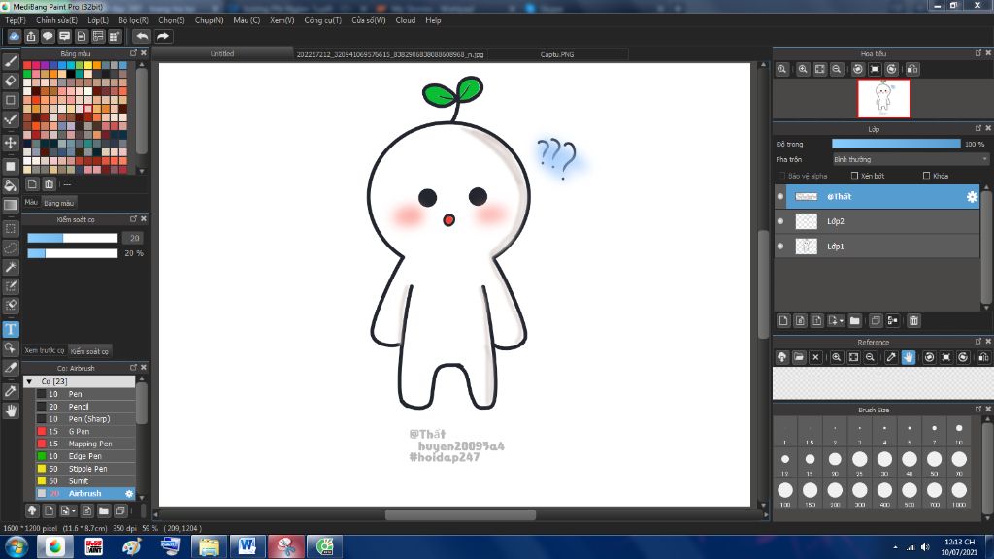Click the brush size slider bar
Viewport: 994px width, 559px height.
pyautogui.click(x=72, y=238)
